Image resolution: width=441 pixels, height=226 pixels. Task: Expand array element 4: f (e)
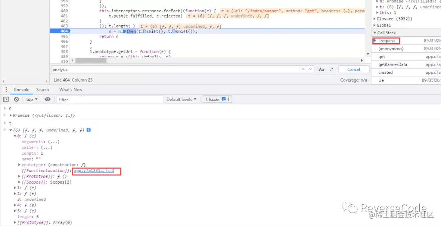click(15, 205)
